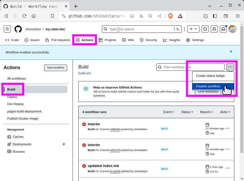Screen dimensions: 244x181
Task: Show the browser tab list chevron
Action: [210, 6]
